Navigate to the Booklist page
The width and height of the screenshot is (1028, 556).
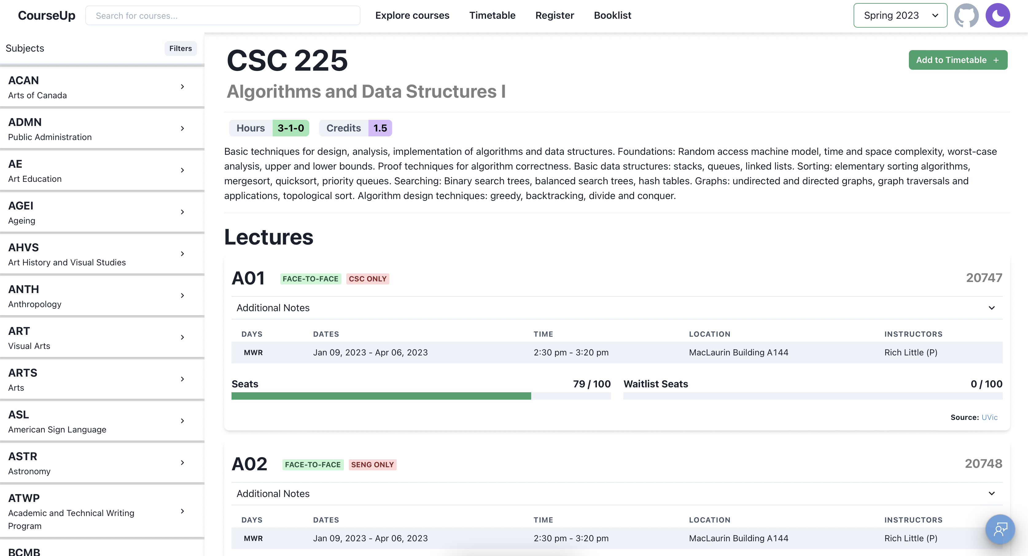click(612, 15)
